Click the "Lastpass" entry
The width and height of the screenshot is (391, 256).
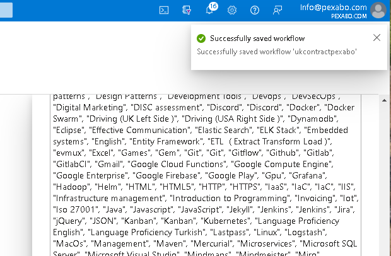230,232
